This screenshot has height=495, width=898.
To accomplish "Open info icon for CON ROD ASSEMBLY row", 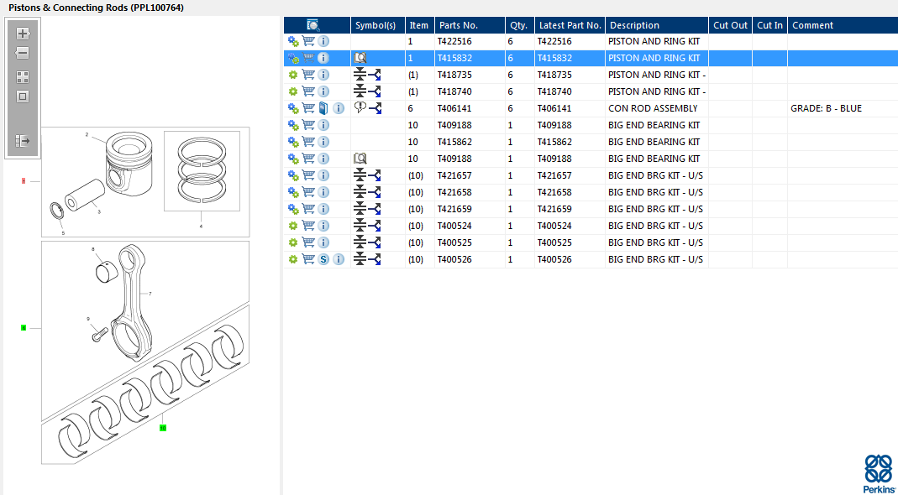I will coord(339,108).
